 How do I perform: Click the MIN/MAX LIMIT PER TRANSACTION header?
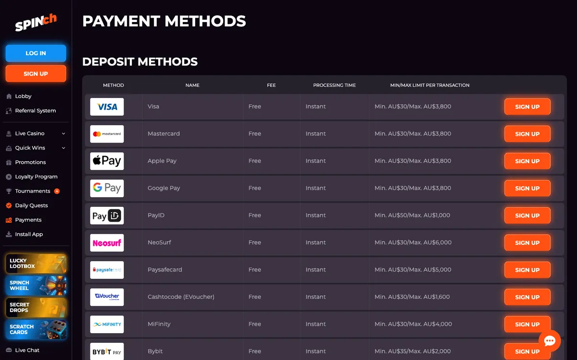[x=430, y=85]
